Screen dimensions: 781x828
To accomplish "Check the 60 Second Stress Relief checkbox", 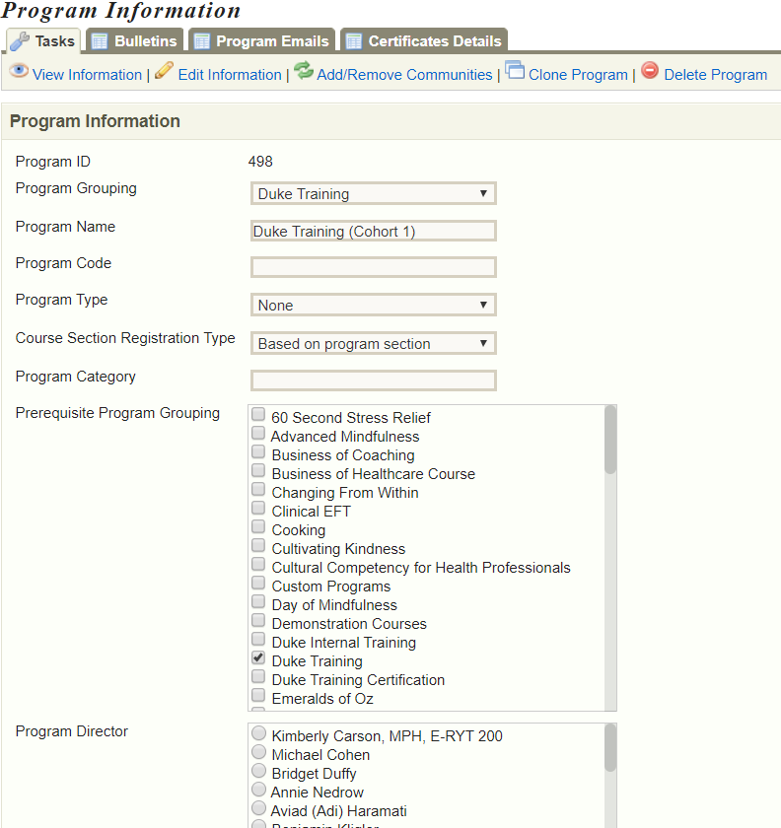I will tap(258, 414).
